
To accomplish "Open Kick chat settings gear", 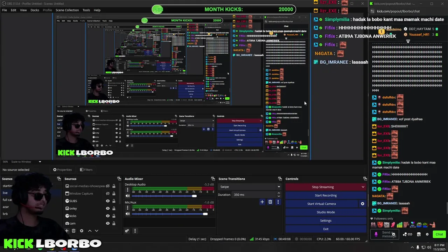I will pyautogui.click(x=427, y=234).
